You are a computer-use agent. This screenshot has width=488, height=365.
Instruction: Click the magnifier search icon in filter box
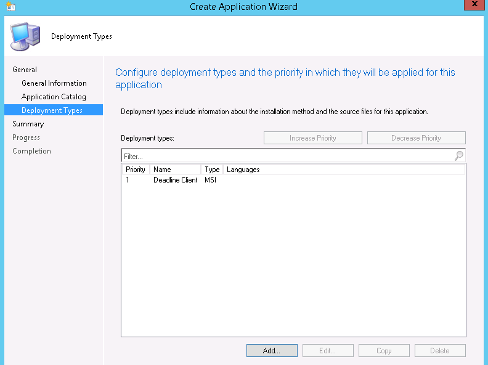[x=458, y=156]
